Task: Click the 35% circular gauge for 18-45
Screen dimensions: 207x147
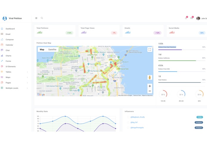Action: pos(163,94)
